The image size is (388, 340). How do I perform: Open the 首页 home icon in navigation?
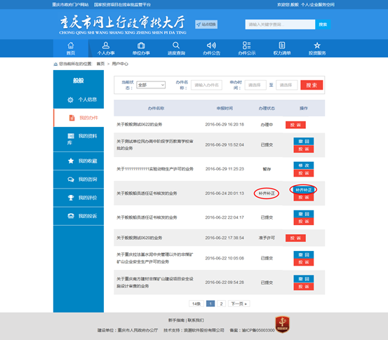[71, 46]
